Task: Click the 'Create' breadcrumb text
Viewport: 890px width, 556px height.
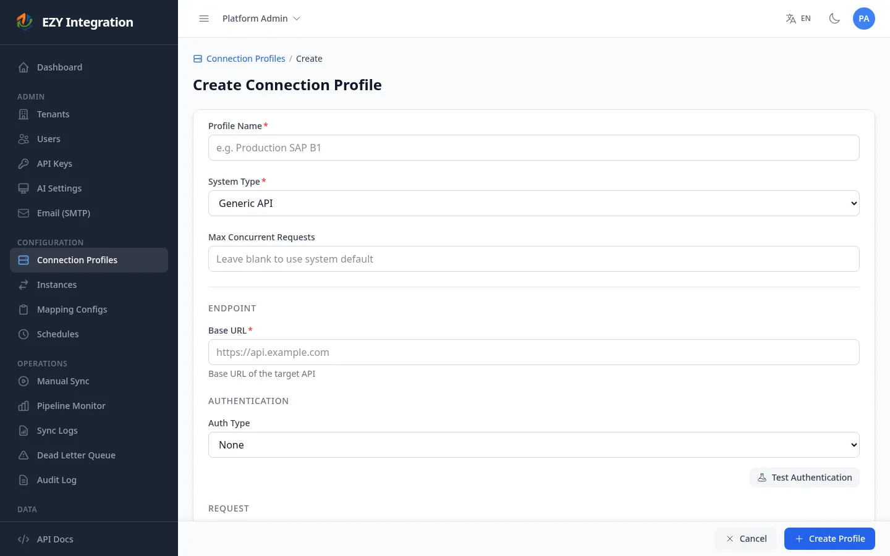Action: (x=309, y=59)
